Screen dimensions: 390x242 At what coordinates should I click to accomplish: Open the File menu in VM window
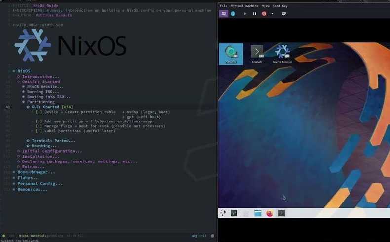(223, 6)
